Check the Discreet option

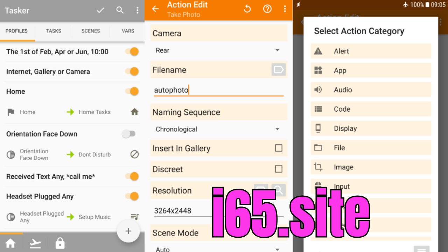tap(279, 169)
